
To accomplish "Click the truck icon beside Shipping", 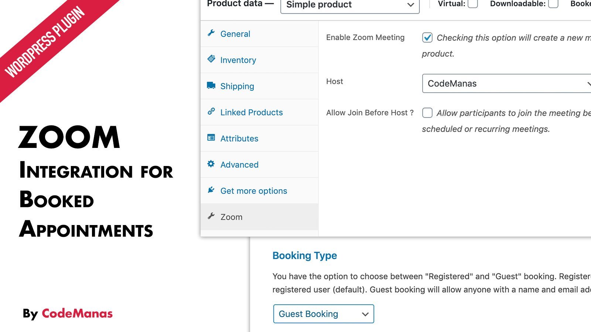I will [211, 86].
